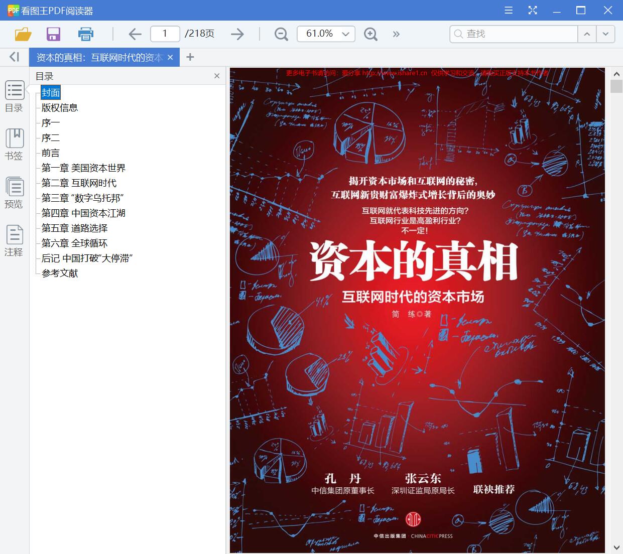Go to 第六章 全球循环
The image size is (623, 554).
(x=74, y=243)
